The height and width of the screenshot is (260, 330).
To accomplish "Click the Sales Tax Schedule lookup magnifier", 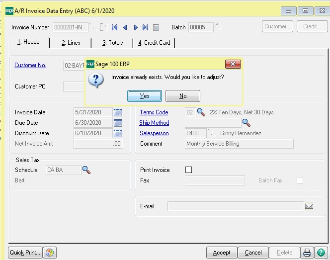I will click(x=86, y=170).
